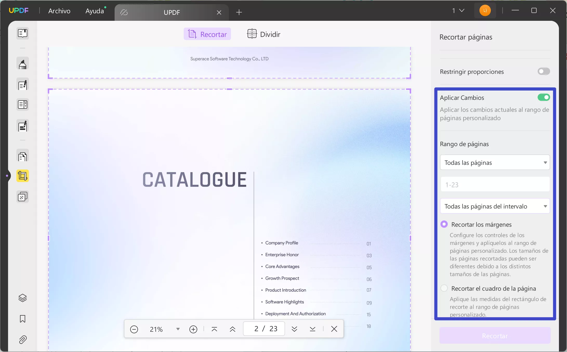The width and height of the screenshot is (567, 352).
Task: Open the Page Tools watermark icon
Action: click(23, 197)
